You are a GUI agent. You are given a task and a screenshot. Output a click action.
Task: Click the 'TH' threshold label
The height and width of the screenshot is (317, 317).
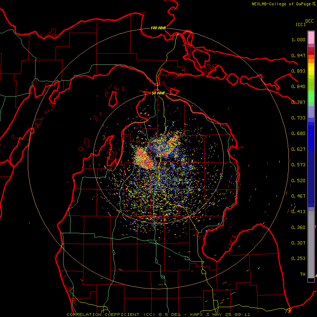303,274
